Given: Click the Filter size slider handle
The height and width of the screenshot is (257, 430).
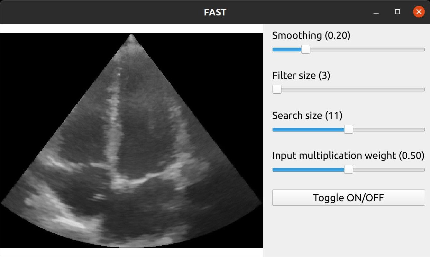Looking at the screenshot, I should (x=277, y=90).
